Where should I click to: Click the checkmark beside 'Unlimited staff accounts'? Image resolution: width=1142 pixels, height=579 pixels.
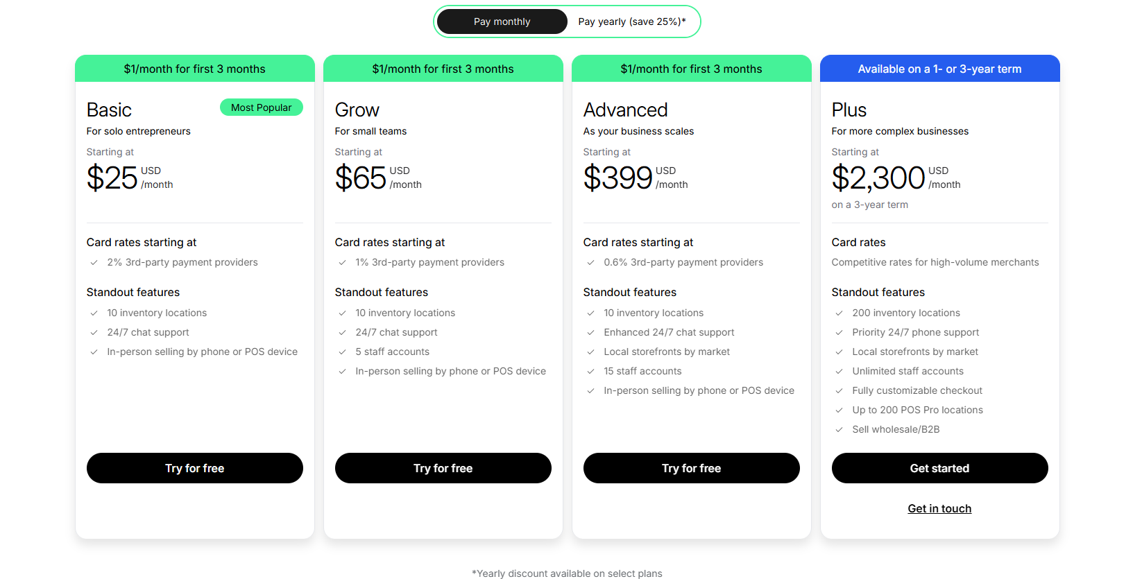tap(838, 371)
